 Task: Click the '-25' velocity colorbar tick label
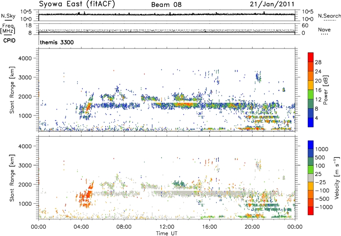[320, 182]
